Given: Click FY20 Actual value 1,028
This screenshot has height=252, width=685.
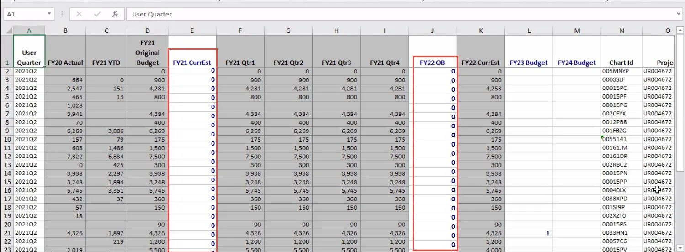Looking at the screenshot, I should point(65,105).
